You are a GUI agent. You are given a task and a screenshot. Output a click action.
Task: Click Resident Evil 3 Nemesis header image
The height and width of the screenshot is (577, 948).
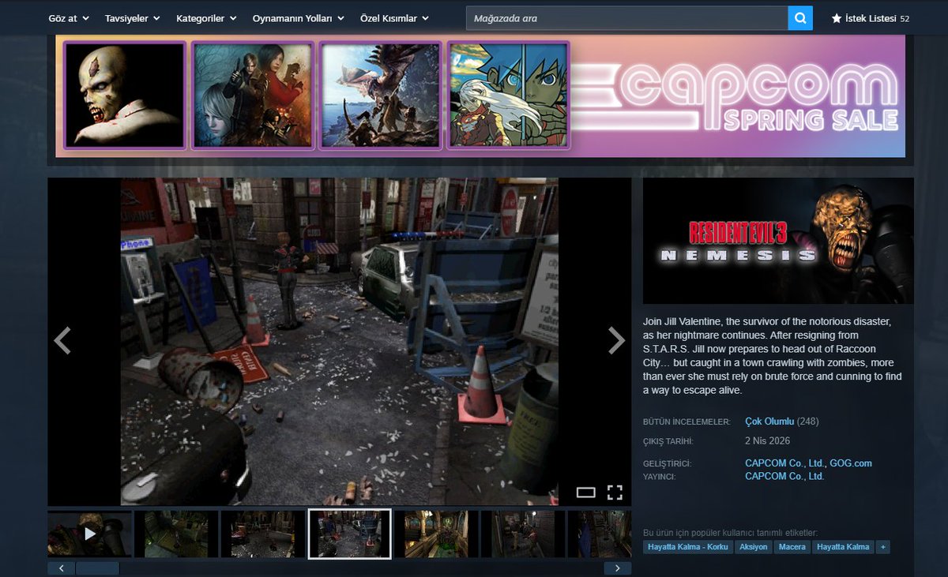tap(778, 241)
